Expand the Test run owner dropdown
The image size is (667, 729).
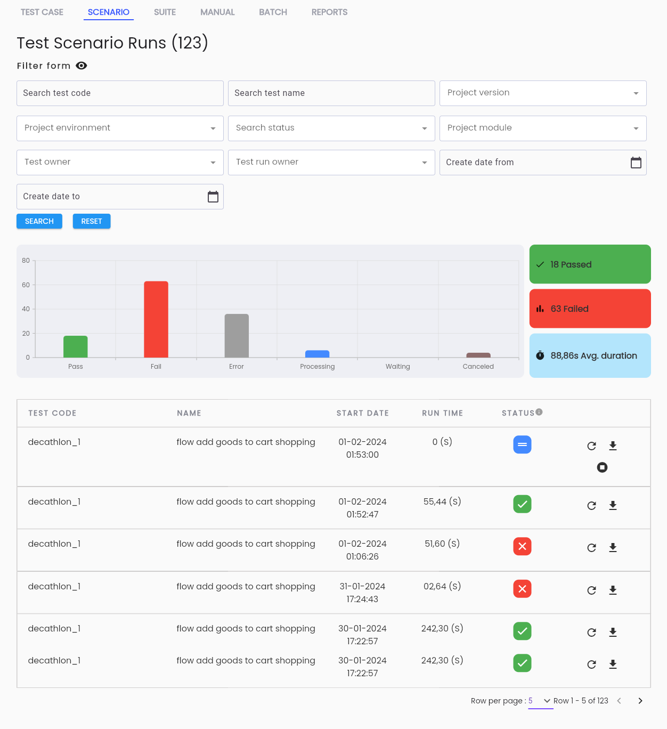tap(331, 163)
